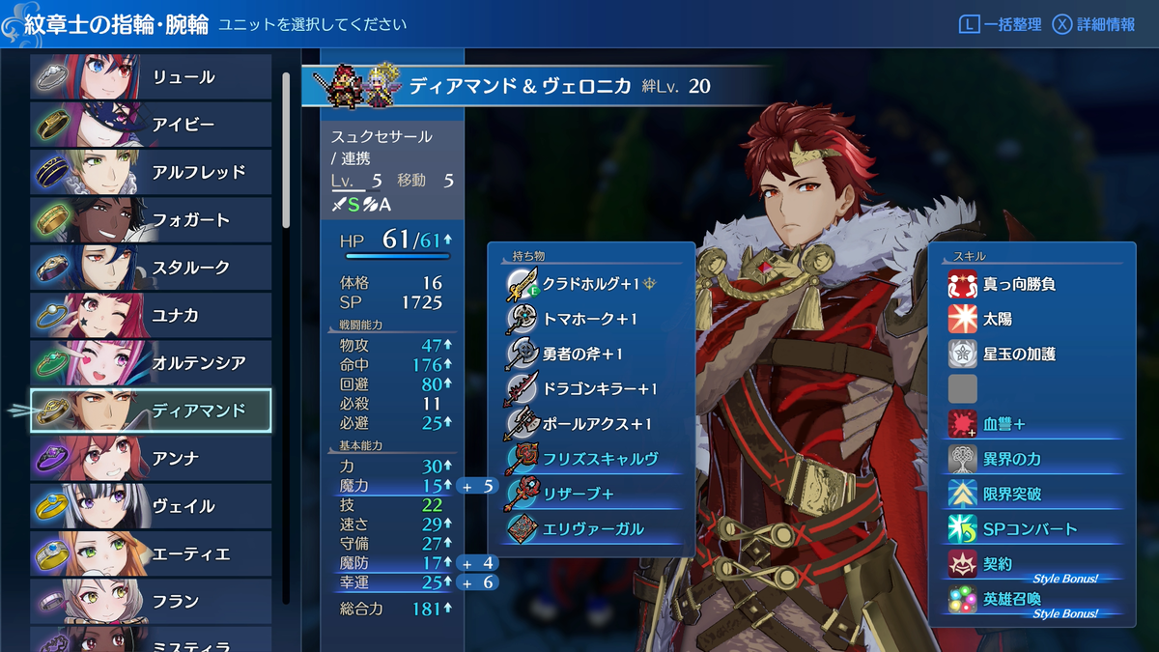Select the 英雄召喚 skill icon
The width and height of the screenshot is (1159, 652).
click(x=962, y=599)
